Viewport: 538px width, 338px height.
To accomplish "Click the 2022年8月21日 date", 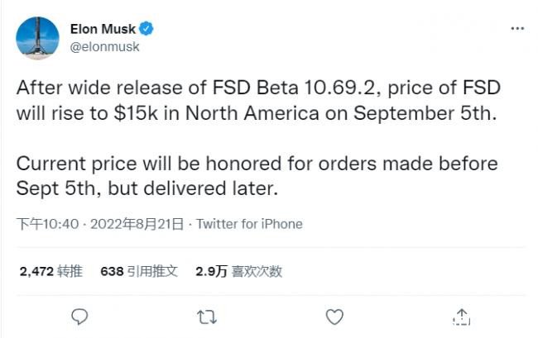I will pos(137,224).
